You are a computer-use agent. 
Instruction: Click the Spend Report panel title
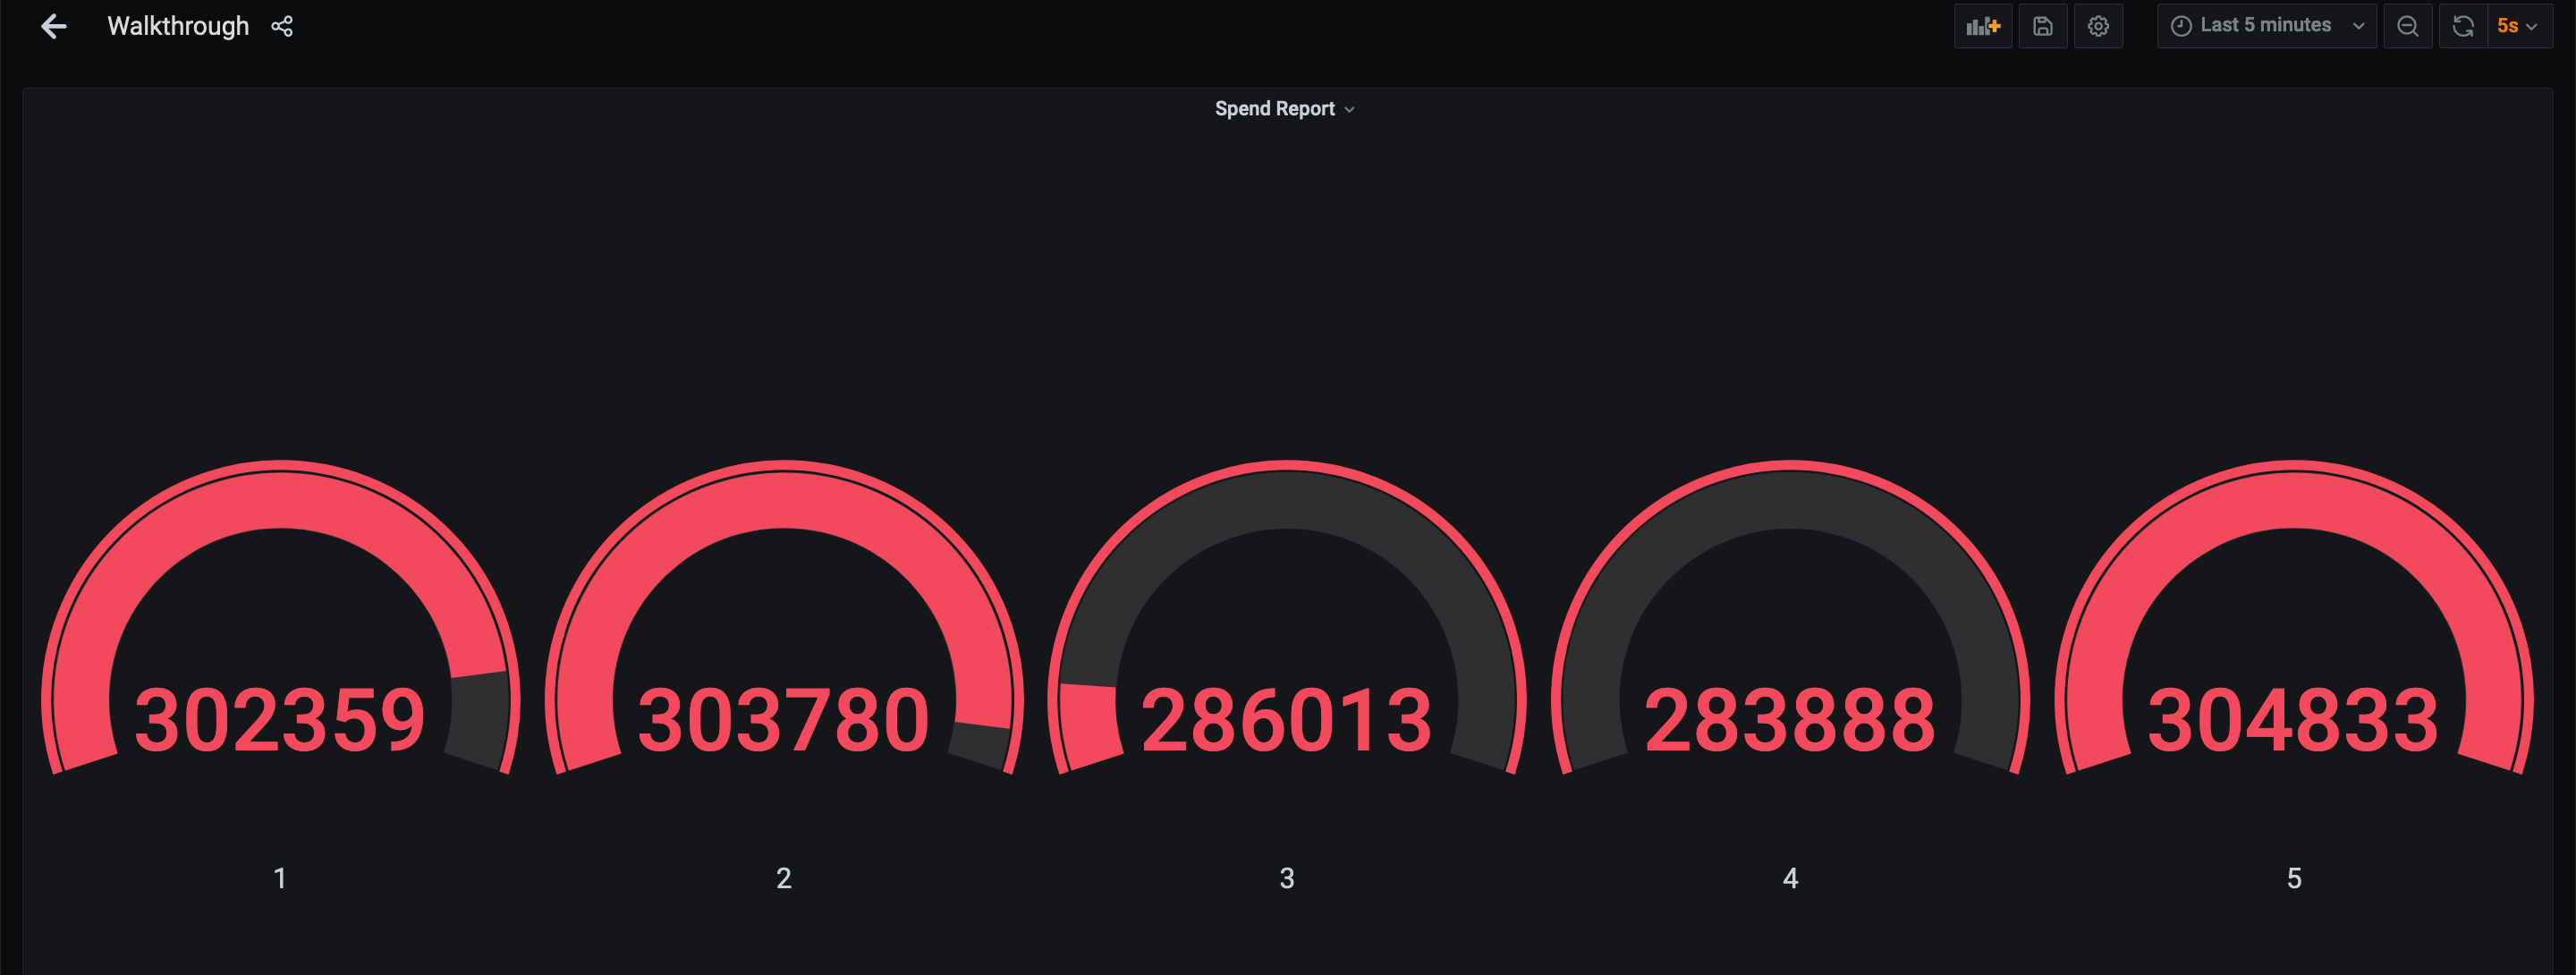pyautogui.click(x=1274, y=109)
